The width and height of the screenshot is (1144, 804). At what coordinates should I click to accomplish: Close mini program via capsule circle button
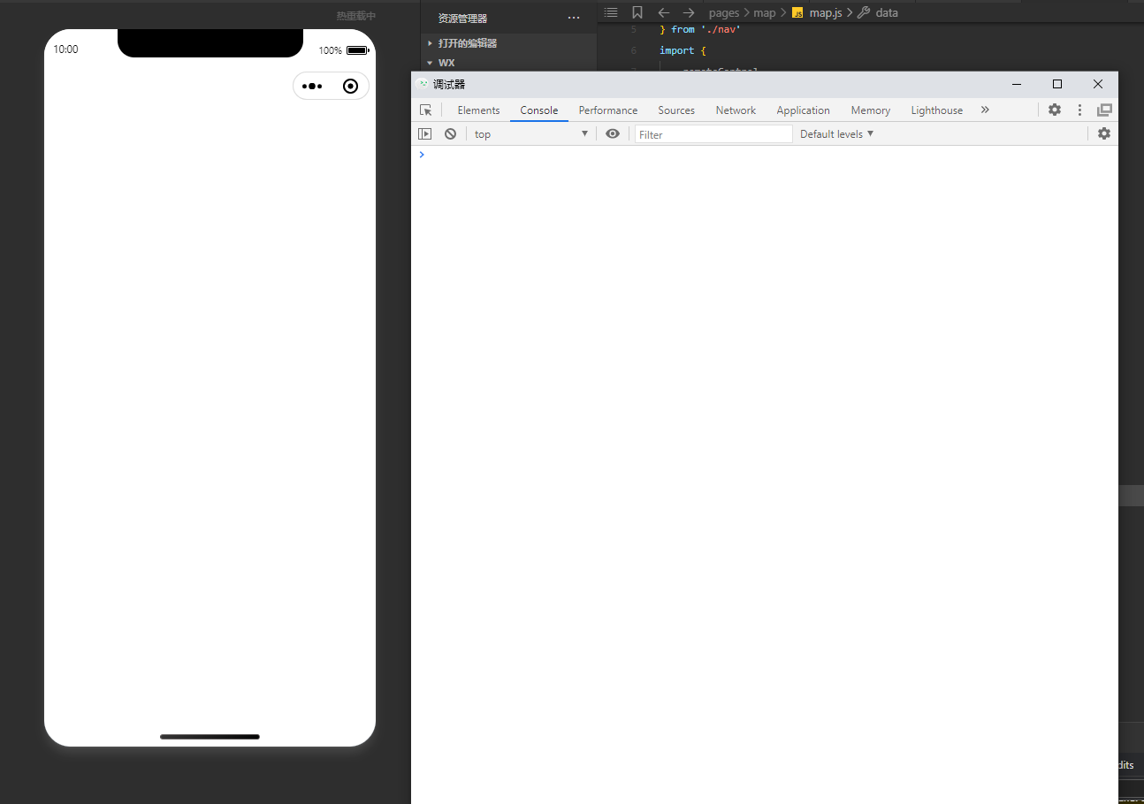tap(350, 86)
